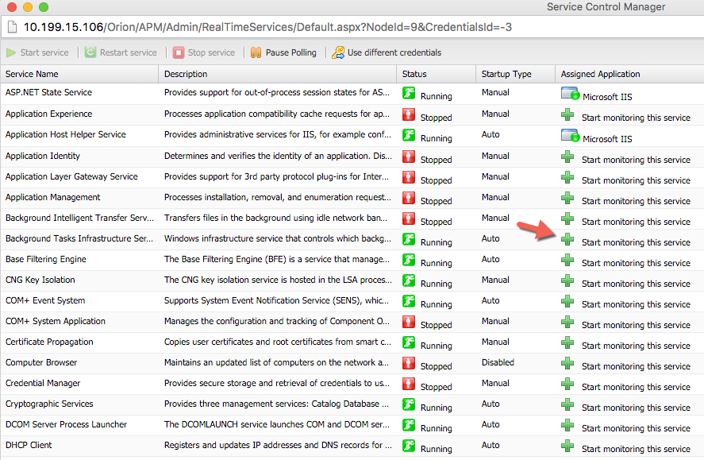This screenshot has height=460, width=704.
Task: Click the Running status text for DHCP Client
Action: coord(436,449)
